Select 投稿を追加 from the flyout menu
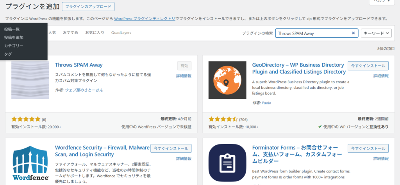Image resolution: width=400 pixels, height=185 pixels. (14, 37)
